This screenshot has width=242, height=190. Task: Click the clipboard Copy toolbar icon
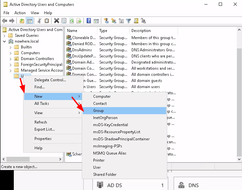tap(47, 21)
